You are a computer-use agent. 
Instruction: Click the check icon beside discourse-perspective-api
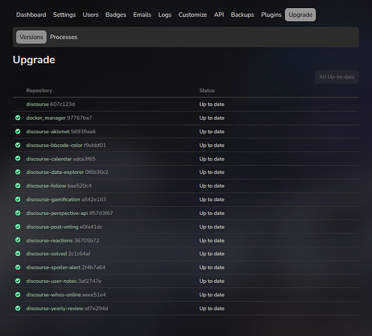tap(17, 213)
